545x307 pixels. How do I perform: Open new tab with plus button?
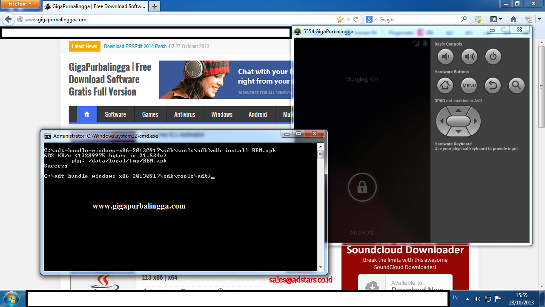pos(154,6)
